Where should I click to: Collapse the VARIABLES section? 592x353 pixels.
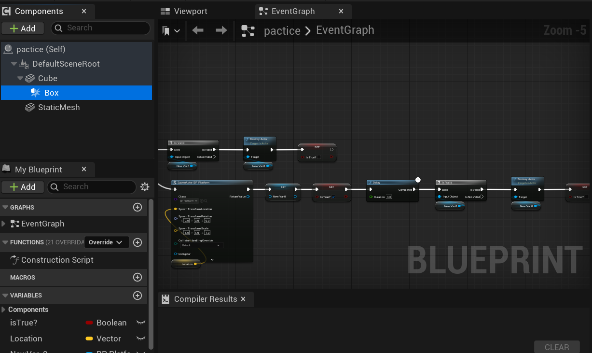click(5, 295)
